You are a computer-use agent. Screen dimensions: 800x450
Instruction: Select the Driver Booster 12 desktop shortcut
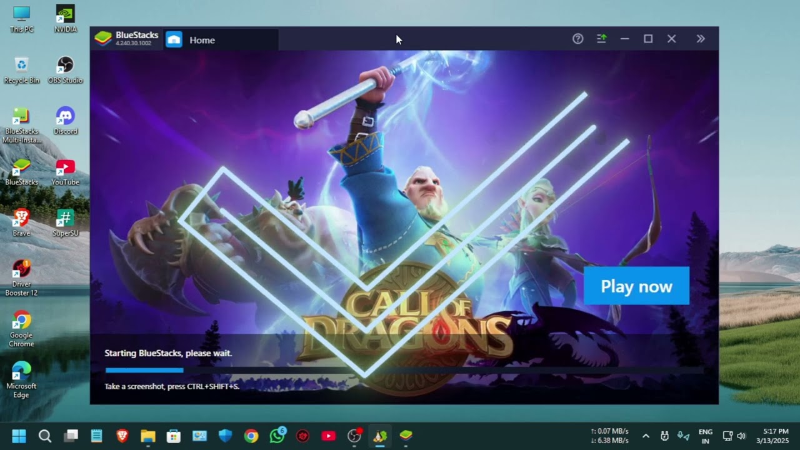(21, 277)
